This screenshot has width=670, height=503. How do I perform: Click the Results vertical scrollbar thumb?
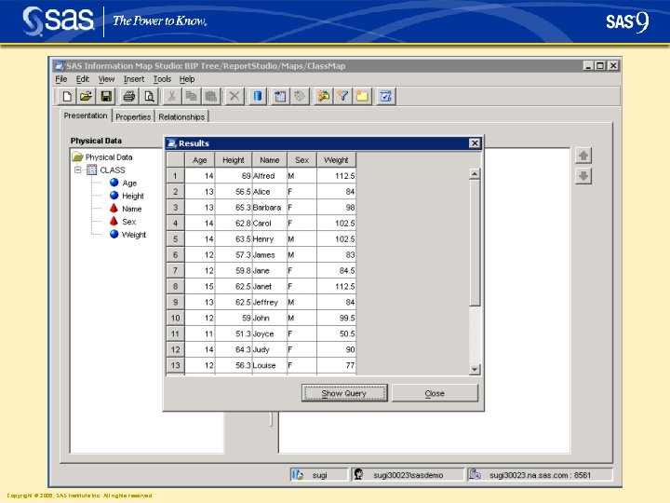[x=475, y=243]
